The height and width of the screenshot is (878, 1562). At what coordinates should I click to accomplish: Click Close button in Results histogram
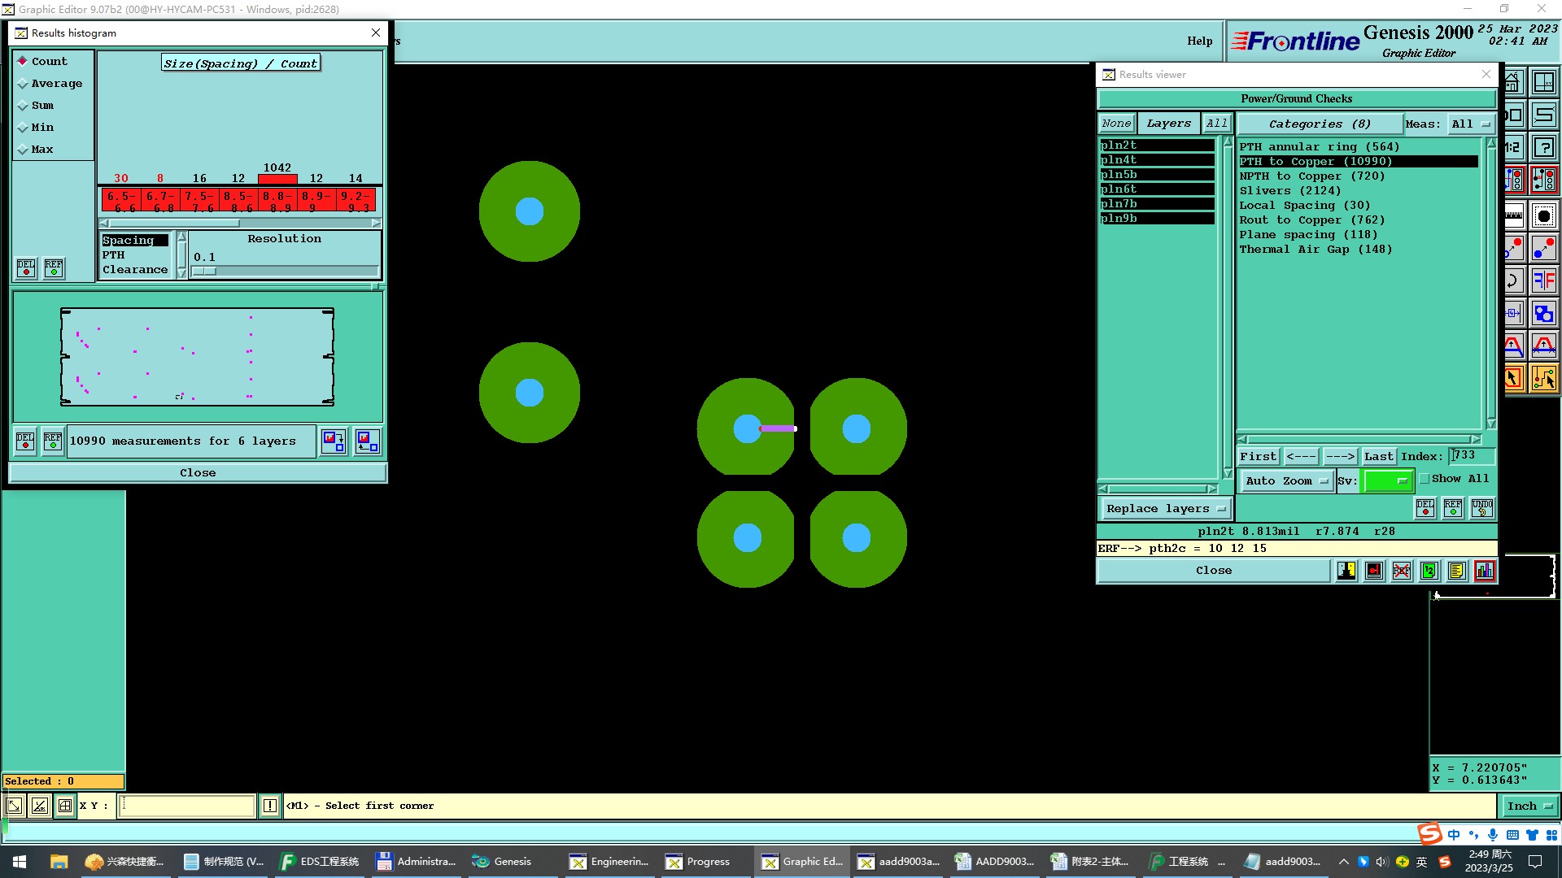click(x=198, y=473)
